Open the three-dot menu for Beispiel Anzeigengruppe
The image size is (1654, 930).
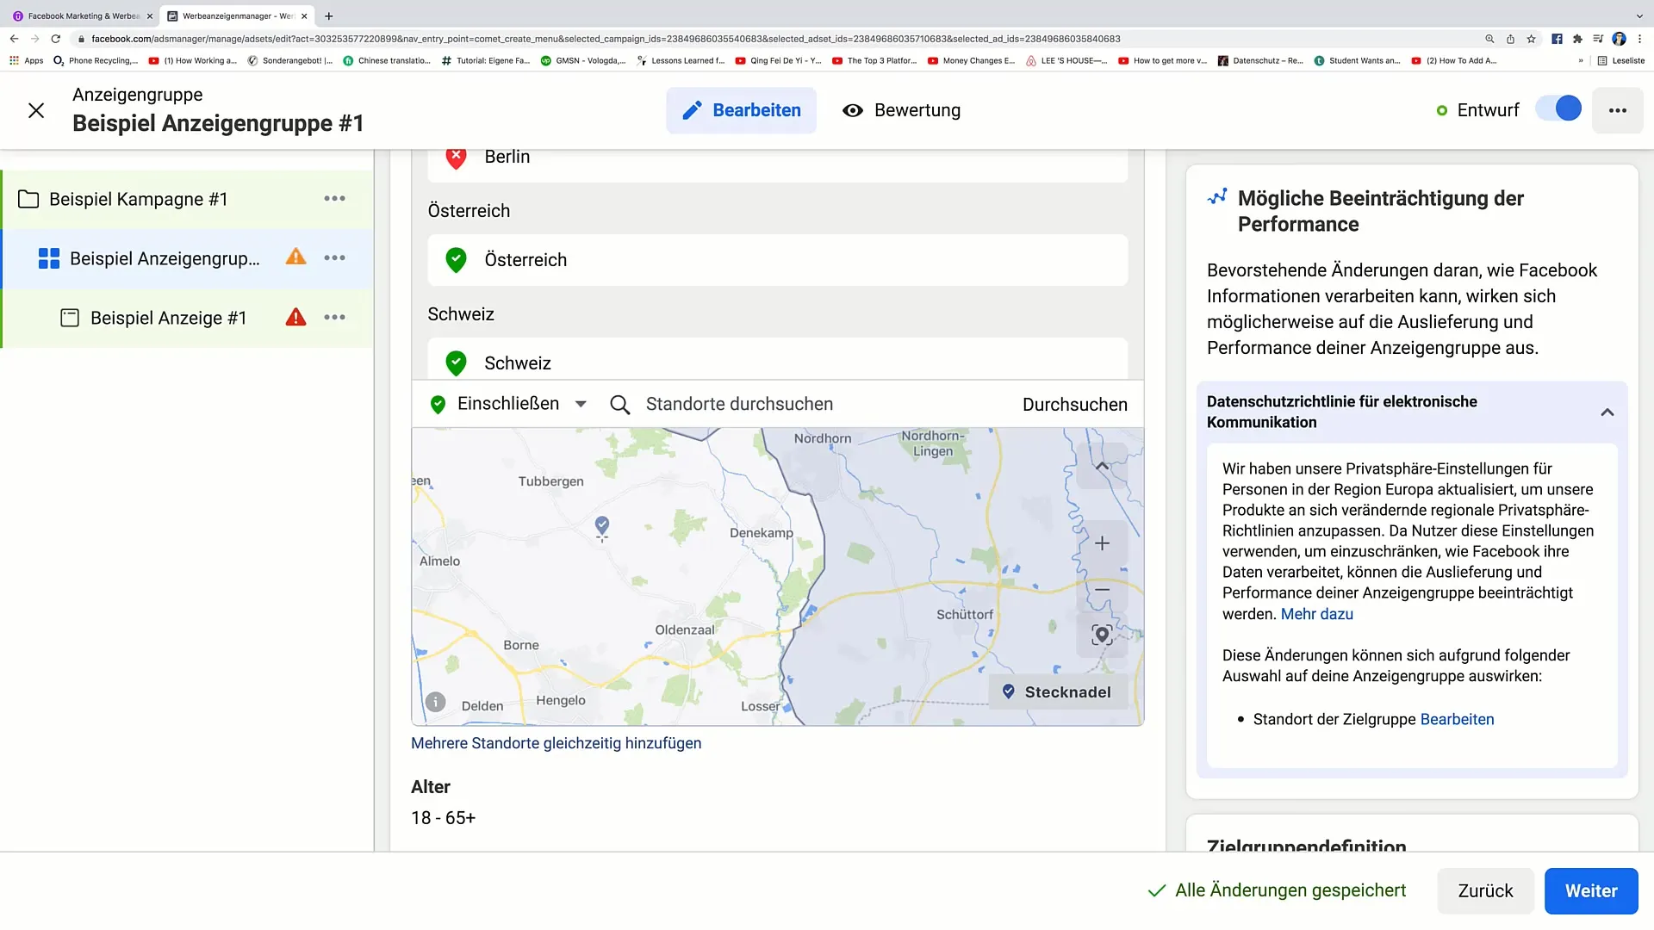335,259
